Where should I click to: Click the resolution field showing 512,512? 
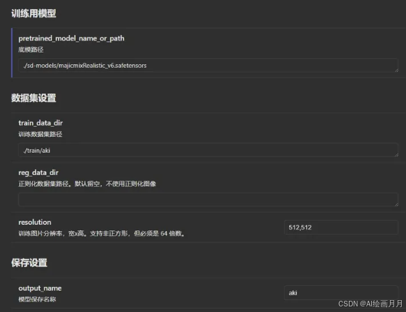coord(341,228)
